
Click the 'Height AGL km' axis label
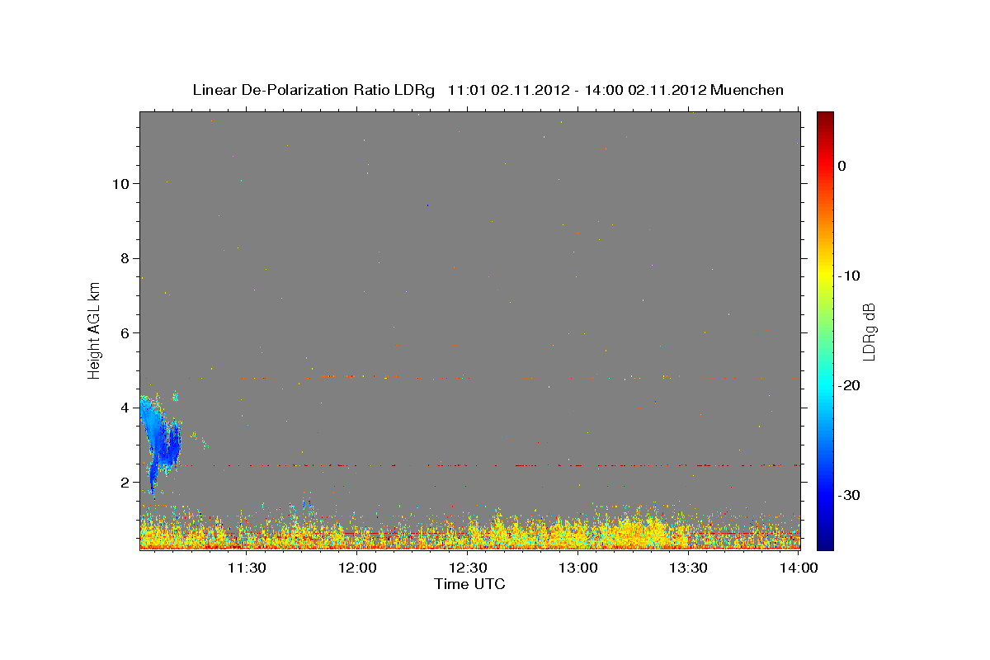coord(95,330)
